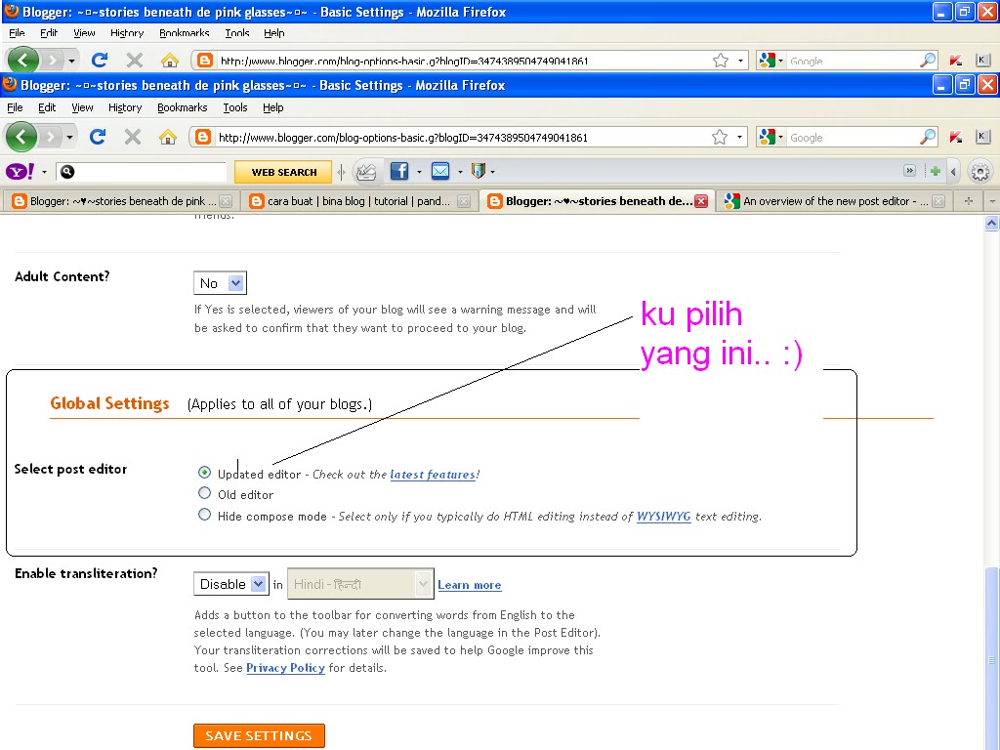Open address bar history dropdown in front window

click(740, 137)
